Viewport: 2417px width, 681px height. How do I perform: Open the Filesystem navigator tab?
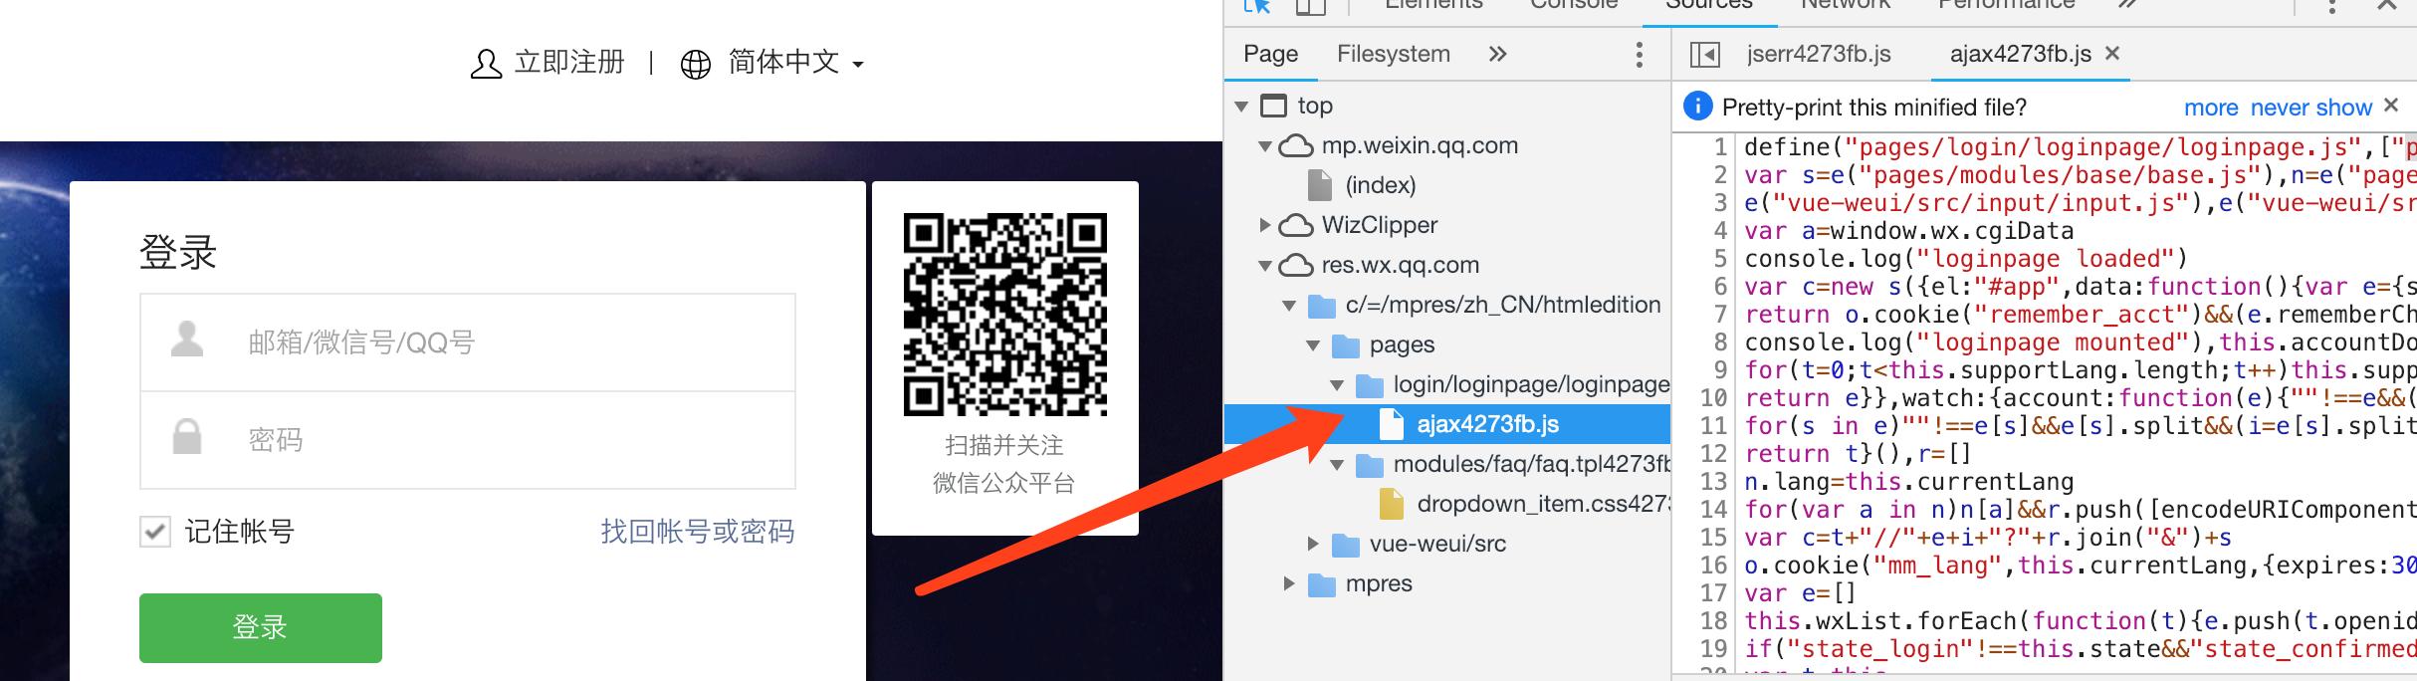pyautogui.click(x=1394, y=54)
